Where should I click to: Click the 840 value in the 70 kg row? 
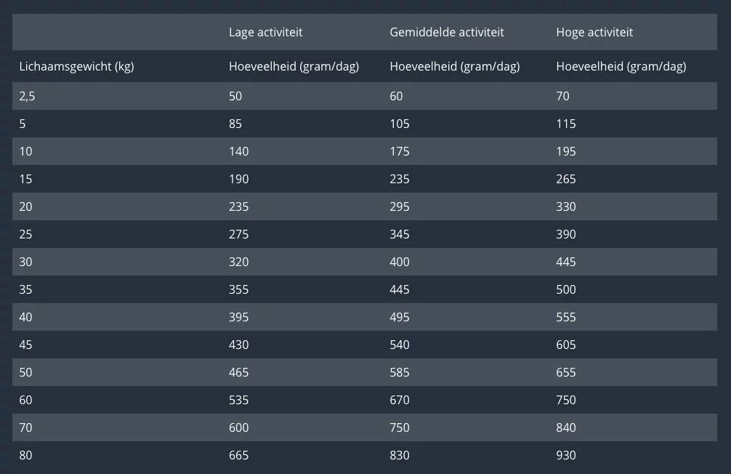click(566, 427)
